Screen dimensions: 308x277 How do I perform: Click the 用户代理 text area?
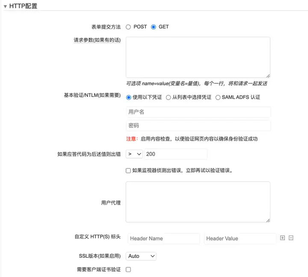pyautogui.click(x=198, y=202)
